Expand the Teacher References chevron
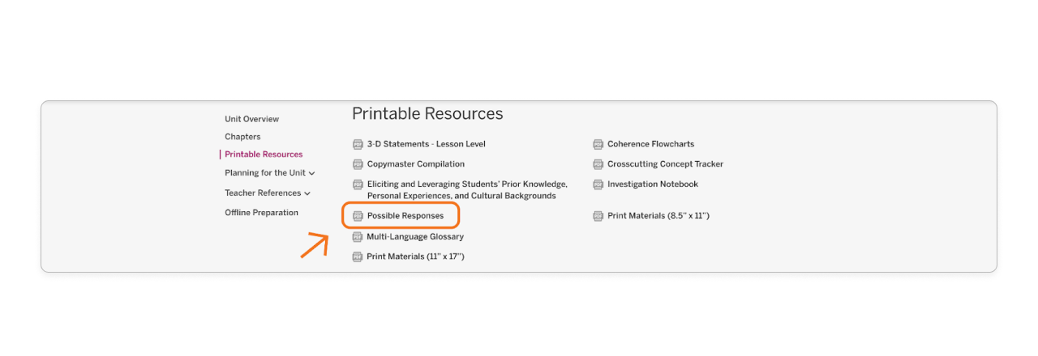The image size is (1038, 356). coord(307,193)
